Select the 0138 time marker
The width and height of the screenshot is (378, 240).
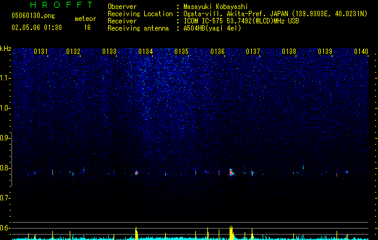tap(289, 52)
